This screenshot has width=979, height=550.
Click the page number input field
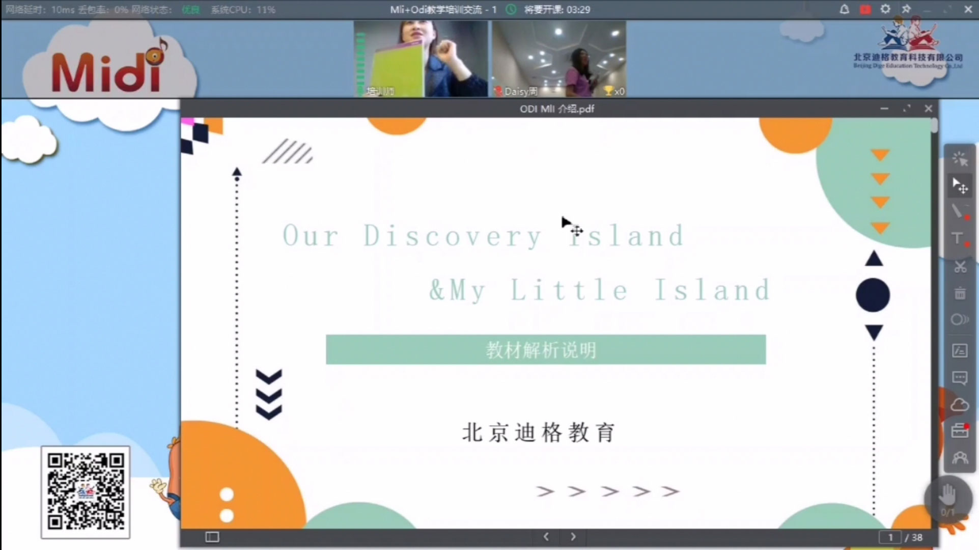(x=890, y=537)
